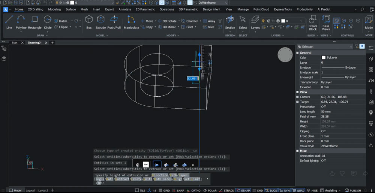Start the Push/Pull tool
375x193 pixels.
114,22
